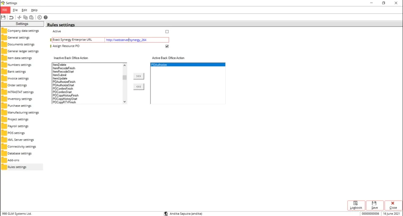The image size is (403, 216).
Task: Click the folder icon beside Company data settings
Action: tap(3, 31)
